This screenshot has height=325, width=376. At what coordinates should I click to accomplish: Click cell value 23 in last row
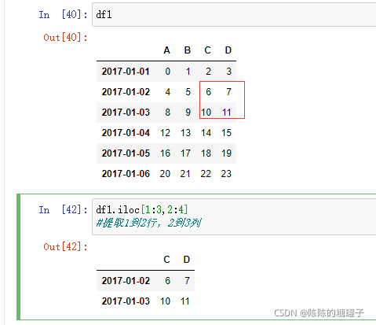[x=226, y=174]
